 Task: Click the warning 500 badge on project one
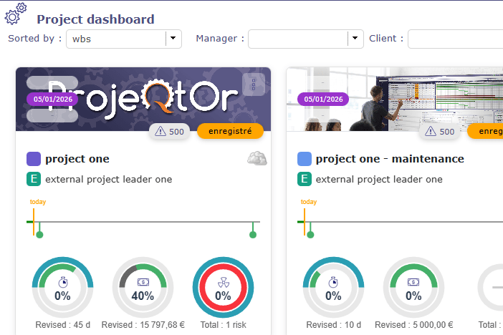point(170,131)
